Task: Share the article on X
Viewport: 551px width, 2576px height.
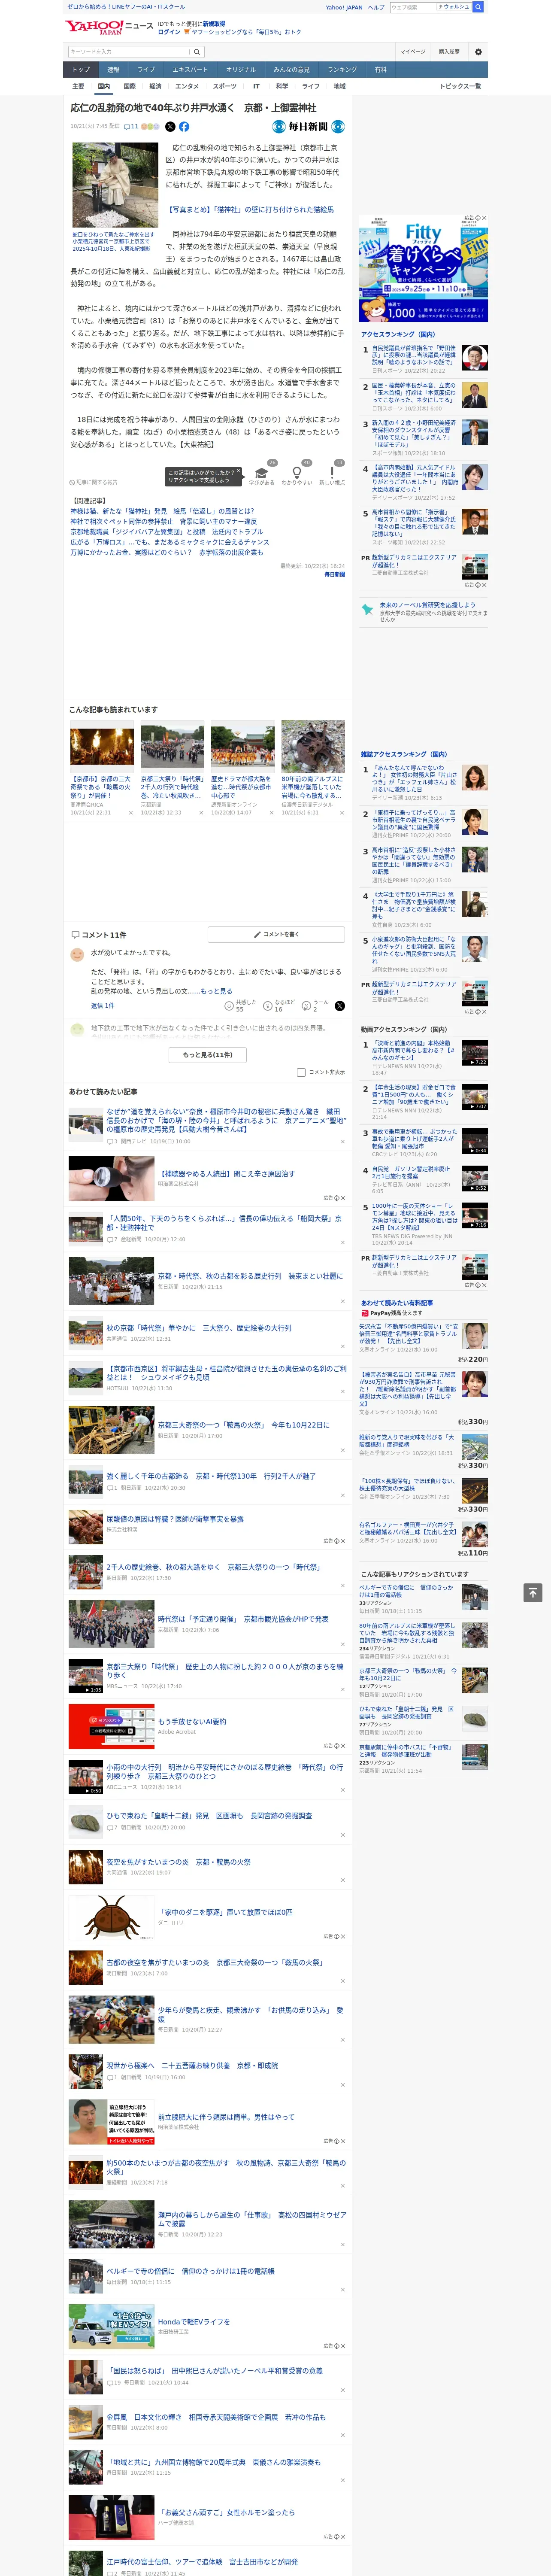Action: 170,127
